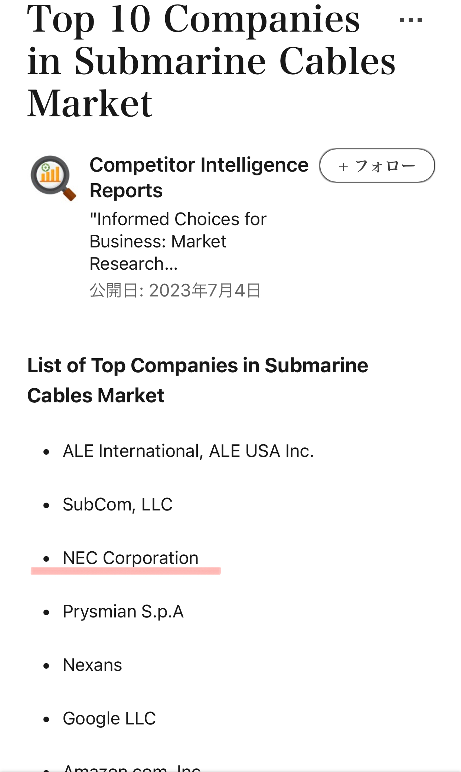The image size is (461, 772).
Task: Click the highlighted NEC Corporation entry
Action: pos(131,558)
